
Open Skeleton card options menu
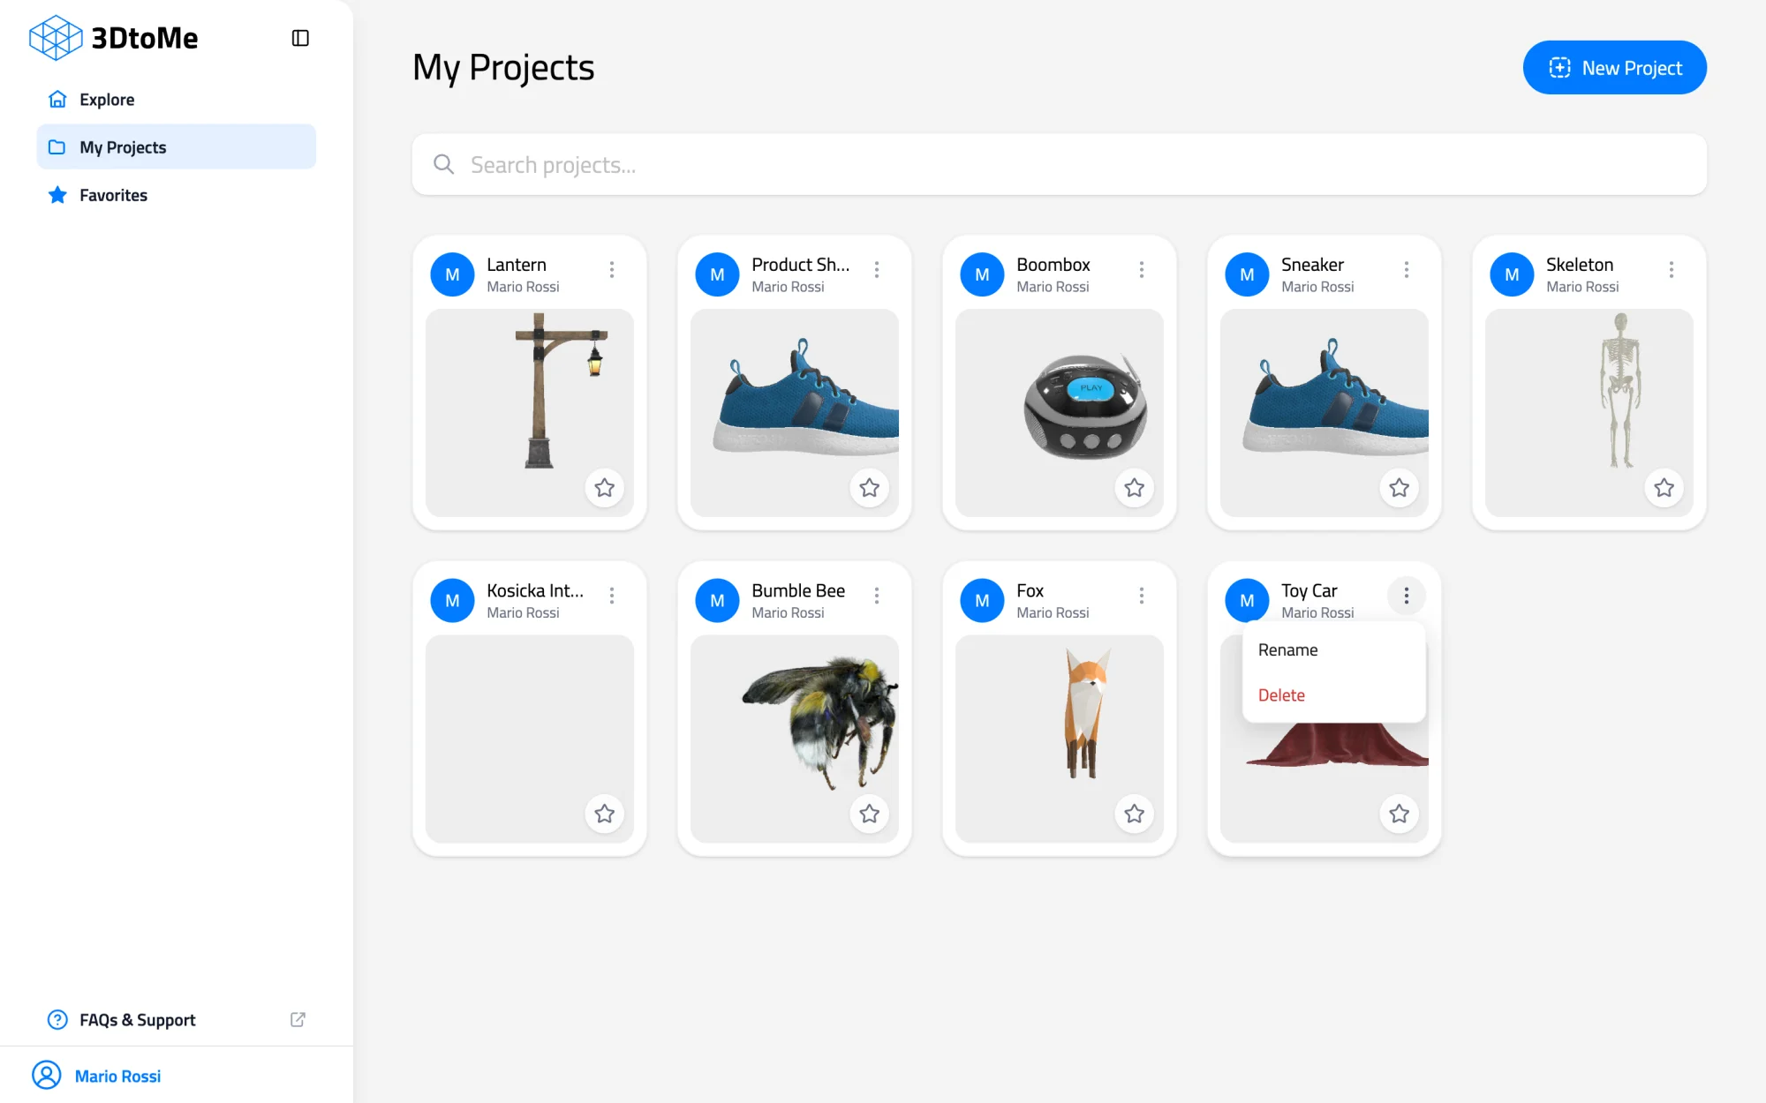point(1671,270)
